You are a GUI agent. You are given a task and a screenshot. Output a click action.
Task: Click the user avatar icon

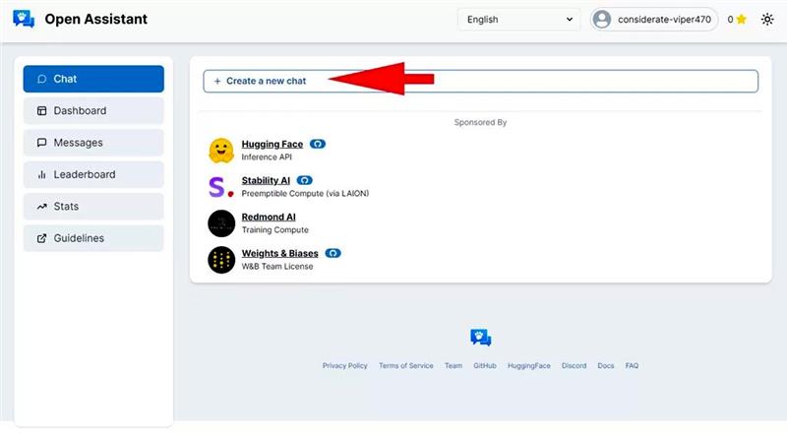point(602,19)
